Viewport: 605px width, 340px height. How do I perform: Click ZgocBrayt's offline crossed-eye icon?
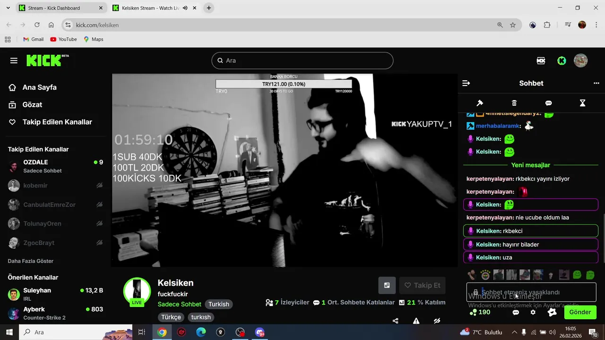pyautogui.click(x=99, y=243)
